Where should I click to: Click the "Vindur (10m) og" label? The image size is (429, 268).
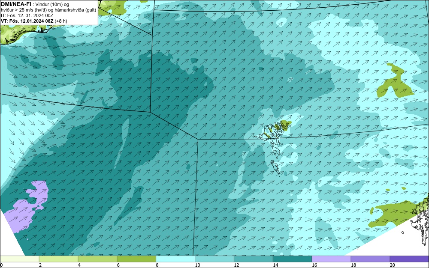52,4
